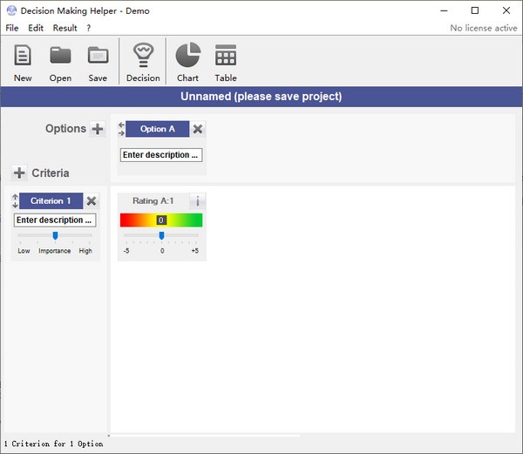
Task: Open the Table view
Action: click(x=226, y=63)
